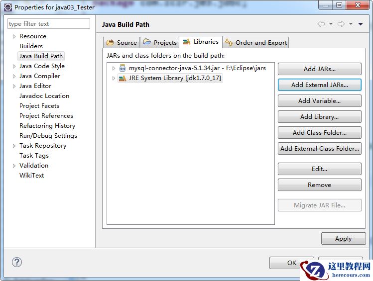Screen dimensions: 373x281
Task: Select Refactoring History in the tree
Action: pos(47,126)
